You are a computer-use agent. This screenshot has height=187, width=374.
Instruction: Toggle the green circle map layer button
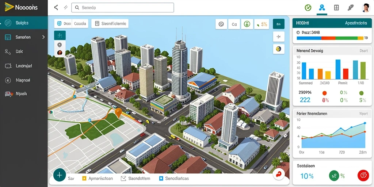click(247, 24)
